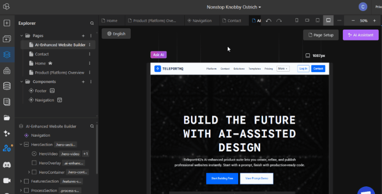Screen dimensions: 382x194
Task: Open the Layers explorer sidebar icon
Action: [x=7, y=54]
